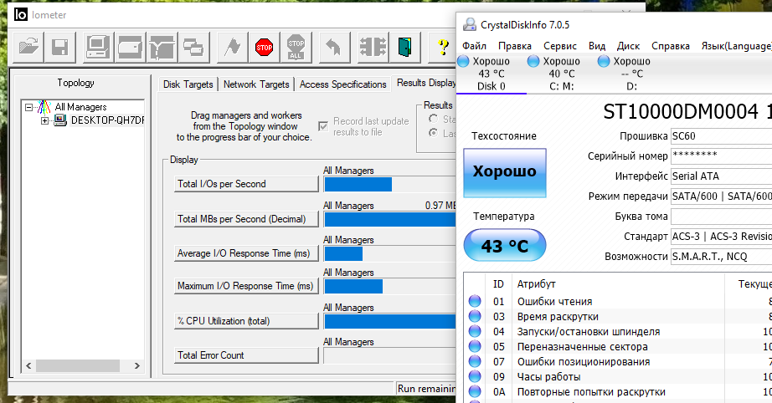The image size is (772, 403).
Task: Click the All Managers topology icon
Action: coord(44,107)
